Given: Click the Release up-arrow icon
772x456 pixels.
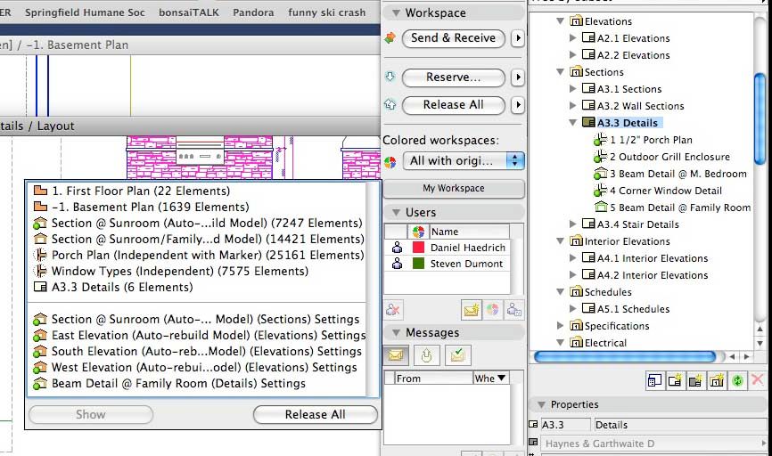Looking at the screenshot, I should click(x=390, y=104).
